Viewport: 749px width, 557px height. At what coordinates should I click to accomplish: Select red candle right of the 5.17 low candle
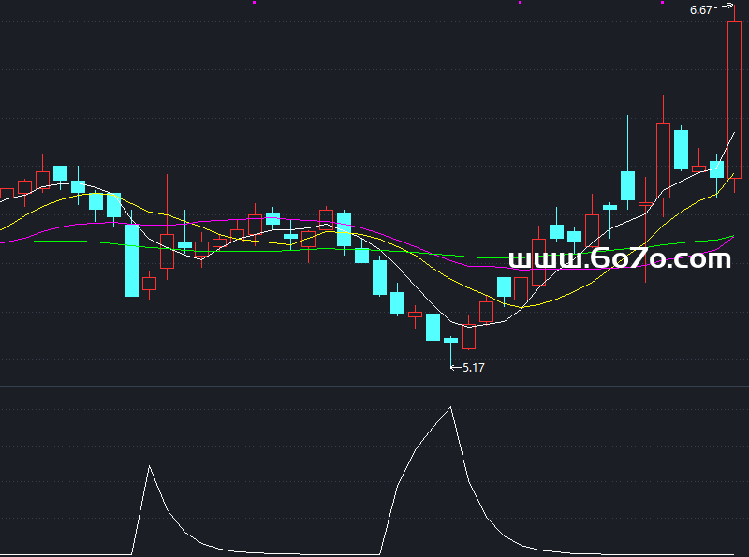tap(468, 336)
